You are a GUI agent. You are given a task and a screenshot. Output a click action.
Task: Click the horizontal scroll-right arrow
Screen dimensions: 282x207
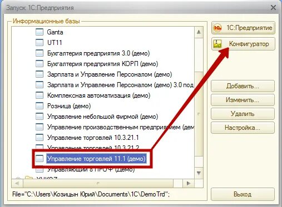coord(189,183)
